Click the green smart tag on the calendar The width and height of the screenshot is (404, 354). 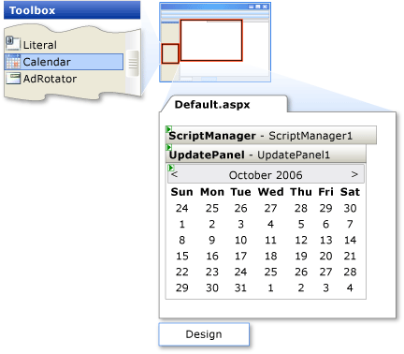pyautogui.click(x=171, y=168)
